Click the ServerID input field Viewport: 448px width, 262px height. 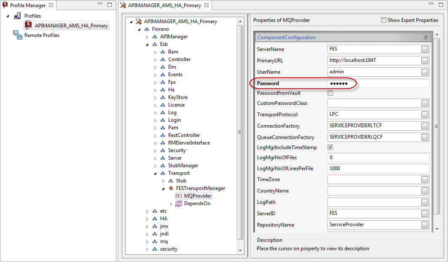pyautogui.click(x=374, y=213)
